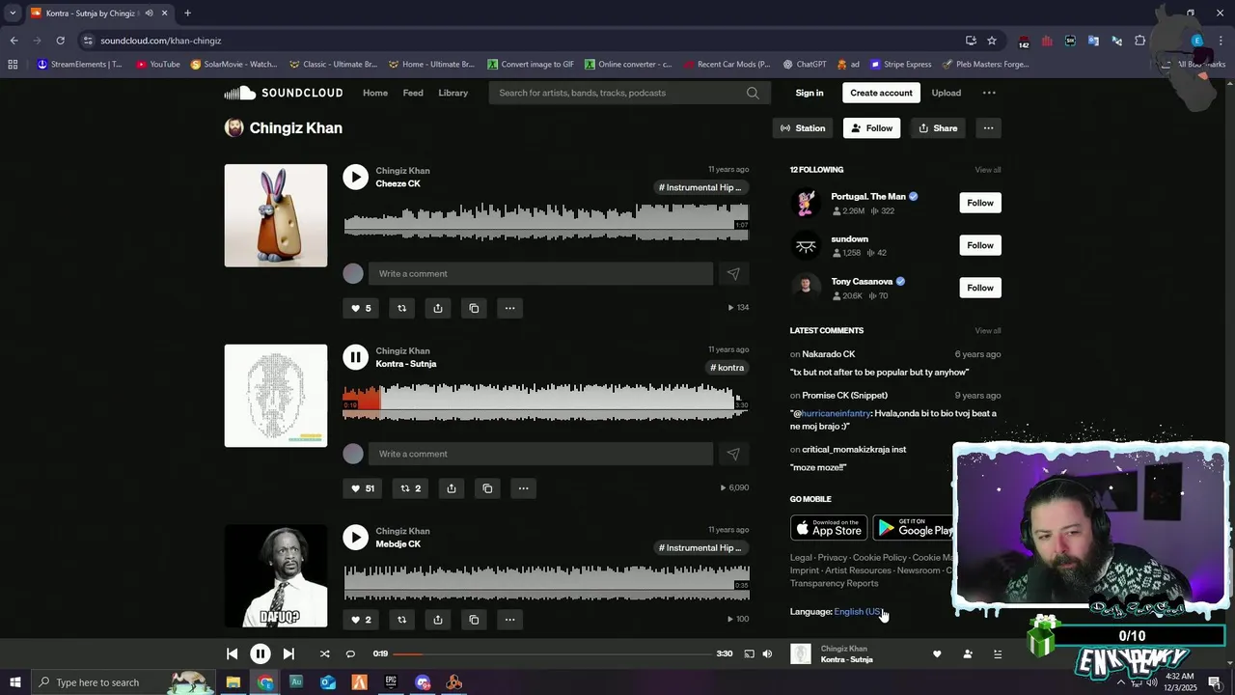Open the Language English (US) selector
Image resolution: width=1235 pixels, height=695 pixels.
tap(858, 611)
